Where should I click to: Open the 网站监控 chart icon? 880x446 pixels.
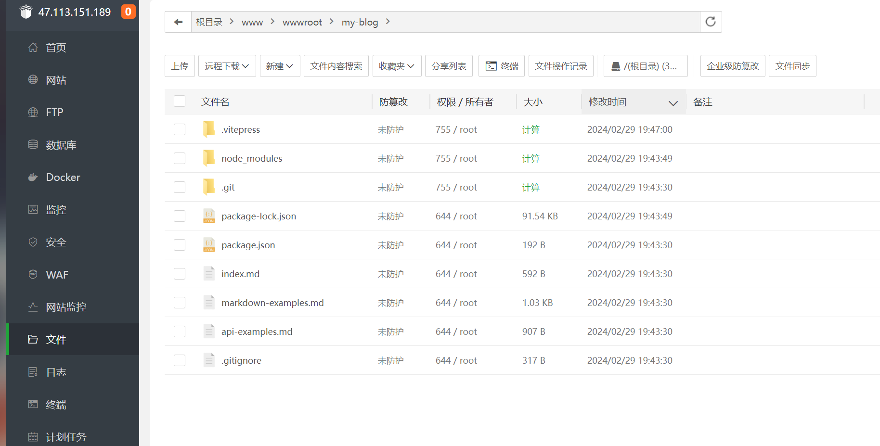(x=33, y=307)
